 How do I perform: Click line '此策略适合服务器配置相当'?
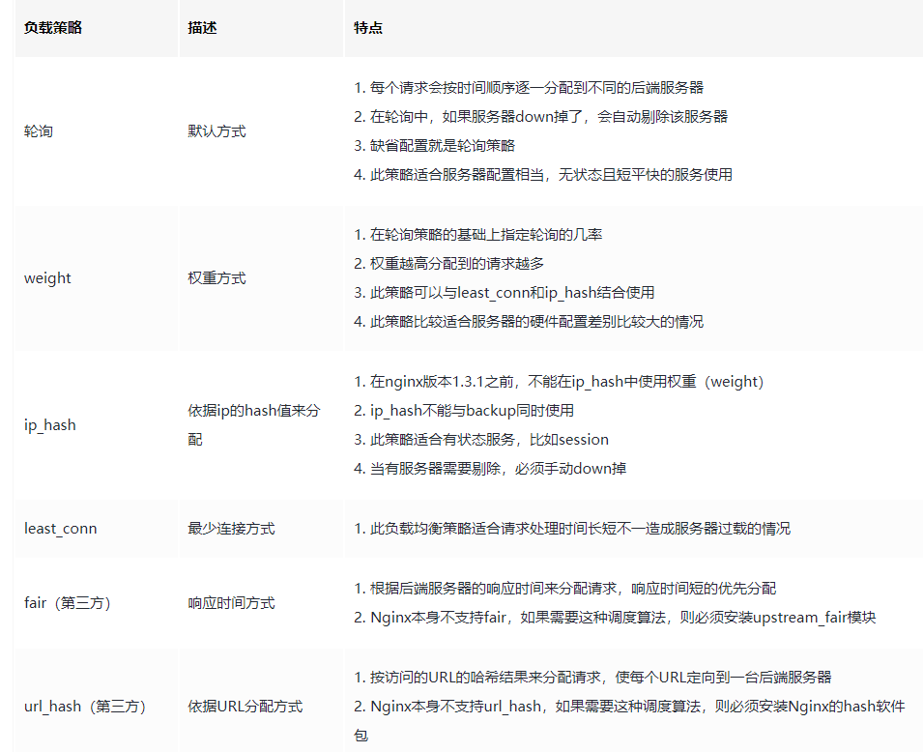pos(543,174)
